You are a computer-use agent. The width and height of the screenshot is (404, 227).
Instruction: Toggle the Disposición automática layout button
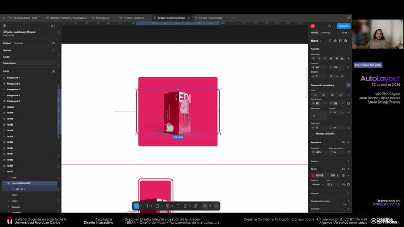348,85
